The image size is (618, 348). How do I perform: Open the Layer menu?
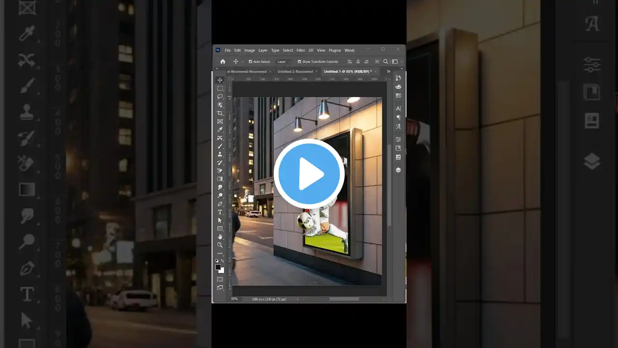[x=263, y=50]
